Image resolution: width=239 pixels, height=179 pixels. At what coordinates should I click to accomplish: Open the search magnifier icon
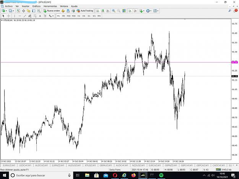[230, 11]
